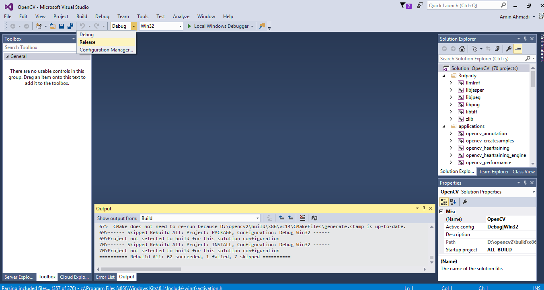
Task: Click Sync with Active Document icon
Action: pyautogui.click(x=488, y=49)
